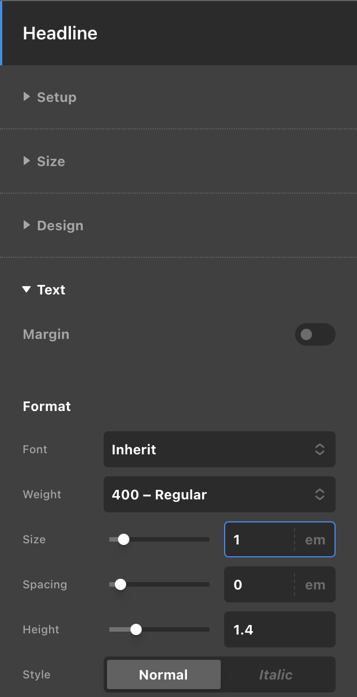Click the Headline panel title
The height and width of the screenshot is (697, 357).
(x=60, y=33)
